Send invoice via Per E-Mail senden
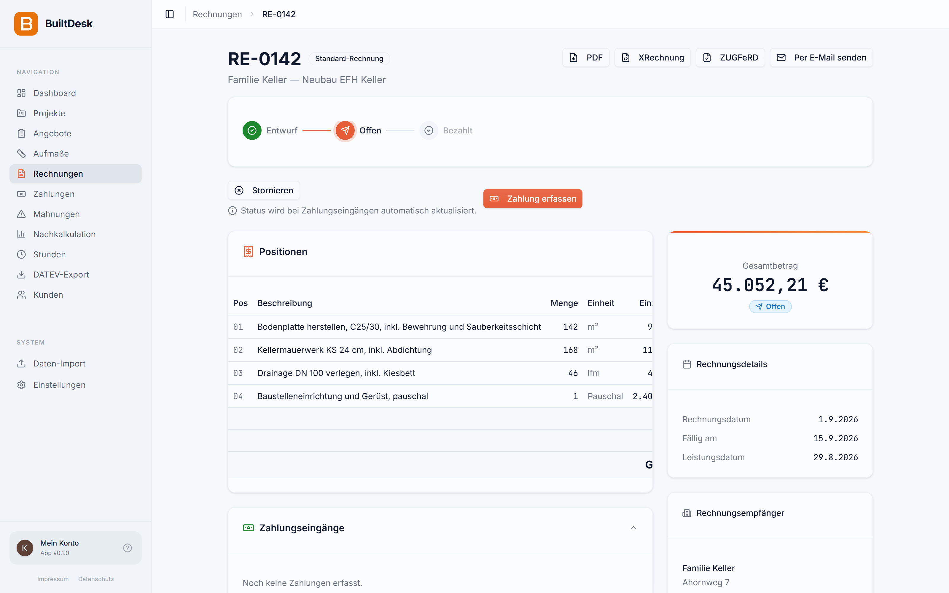 [821, 58]
